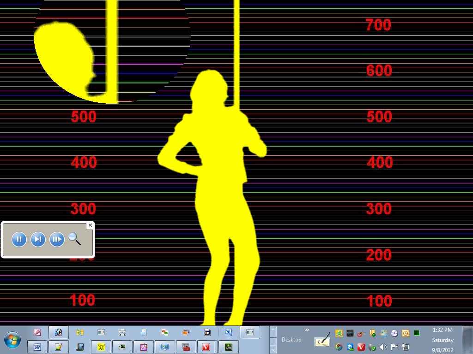
Task: Open the Windows Start menu
Action: (12, 340)
